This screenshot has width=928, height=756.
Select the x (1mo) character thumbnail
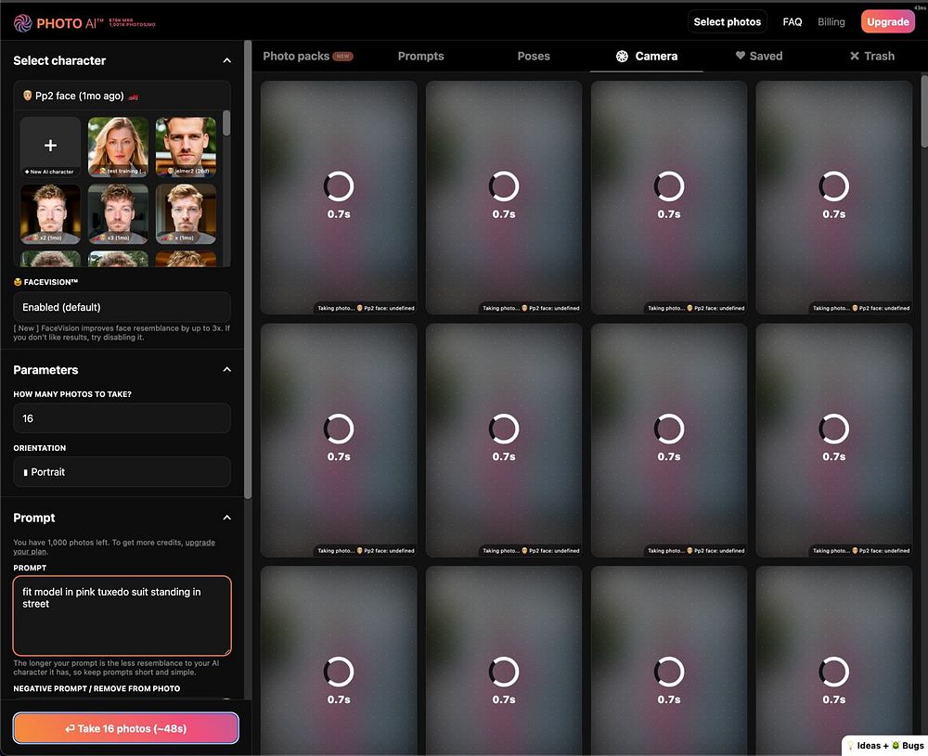tap(186, 213)
